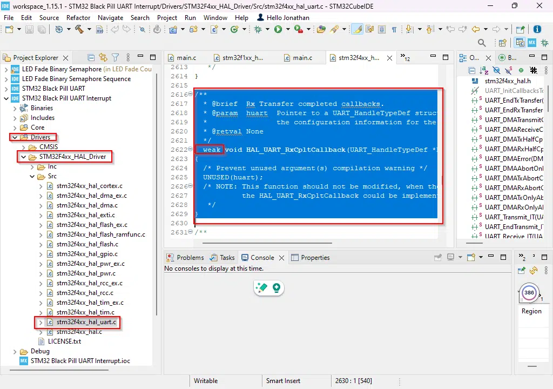
Task: Open the Build hammer dropdown arrow
Action: coord(89,29)
